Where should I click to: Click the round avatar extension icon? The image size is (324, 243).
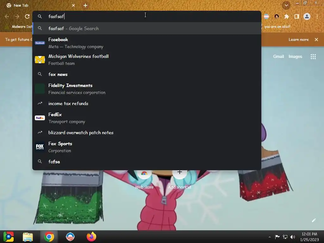point(277,16)
